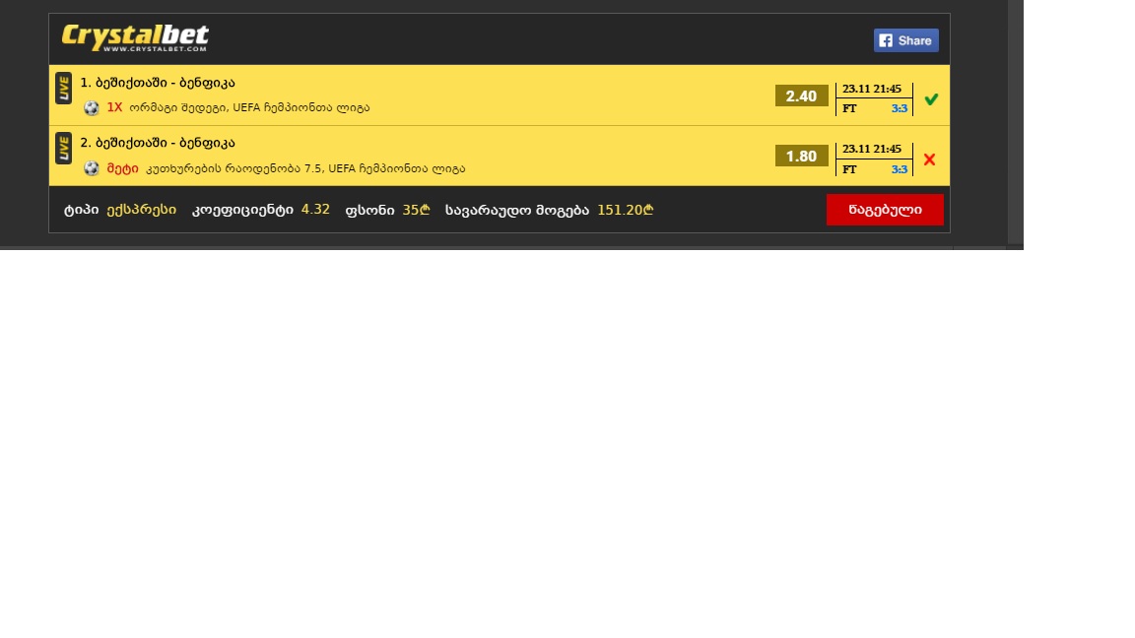1135x638 pixels.
Task: Click the 23.11 21:45 date on bet 1
Action: [872, 89]
